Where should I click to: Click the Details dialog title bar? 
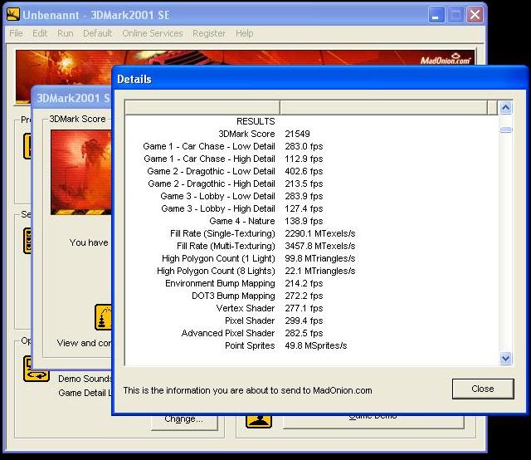click(x=319, y=79)
